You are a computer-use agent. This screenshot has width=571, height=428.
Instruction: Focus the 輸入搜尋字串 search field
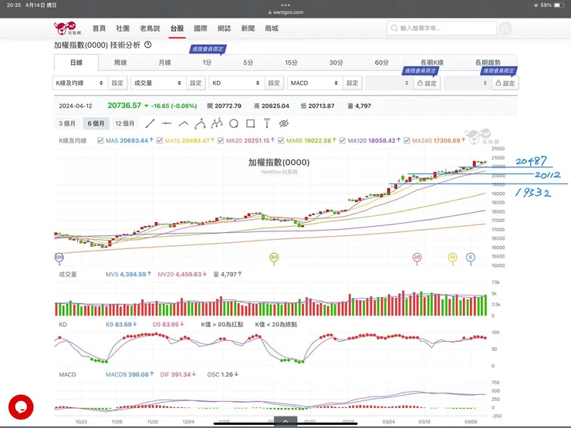tap(441, 28)
